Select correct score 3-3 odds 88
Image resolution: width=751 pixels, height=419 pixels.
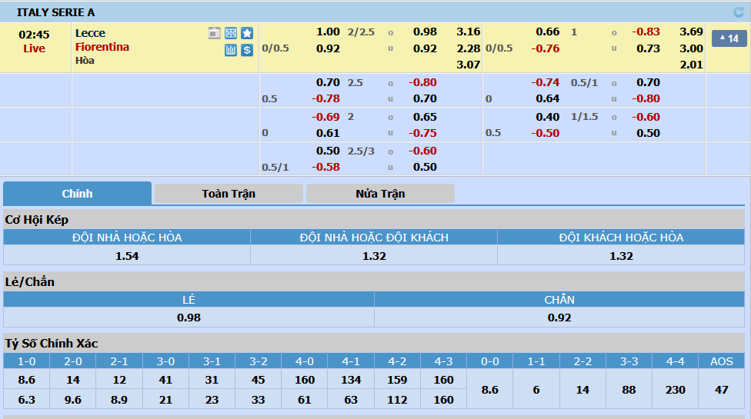[629, 390]
